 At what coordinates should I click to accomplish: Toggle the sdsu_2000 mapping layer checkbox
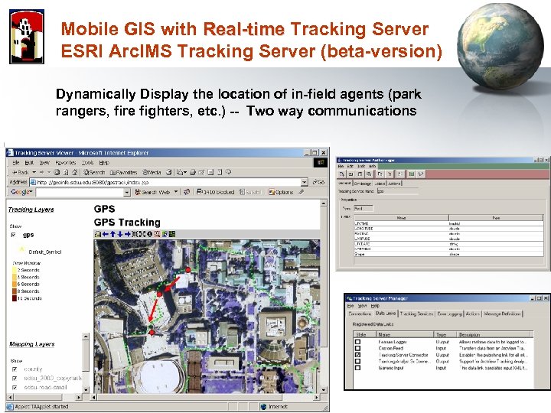(15, 379)
